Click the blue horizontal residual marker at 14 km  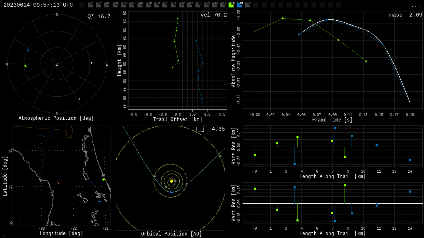pos(410,160)
